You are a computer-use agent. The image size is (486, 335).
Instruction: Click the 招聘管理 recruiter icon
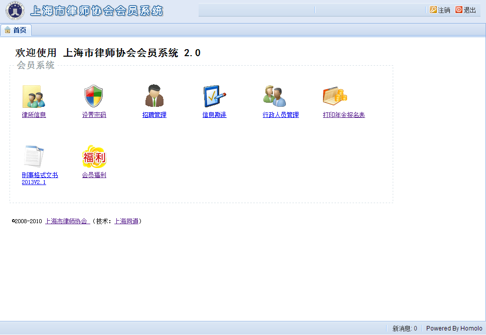(x=154, y=96)
